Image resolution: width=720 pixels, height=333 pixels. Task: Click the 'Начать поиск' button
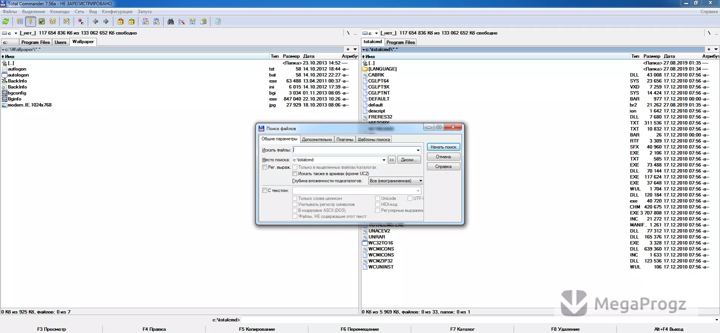pos(443,147)
